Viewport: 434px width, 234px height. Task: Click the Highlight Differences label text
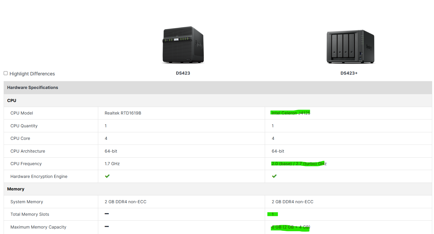32,74
